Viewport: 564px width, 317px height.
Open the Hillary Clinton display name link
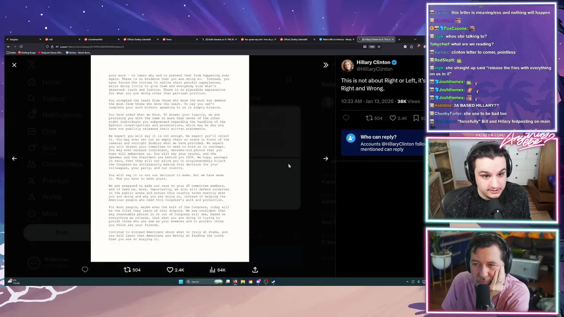click(x=373, y=63)
